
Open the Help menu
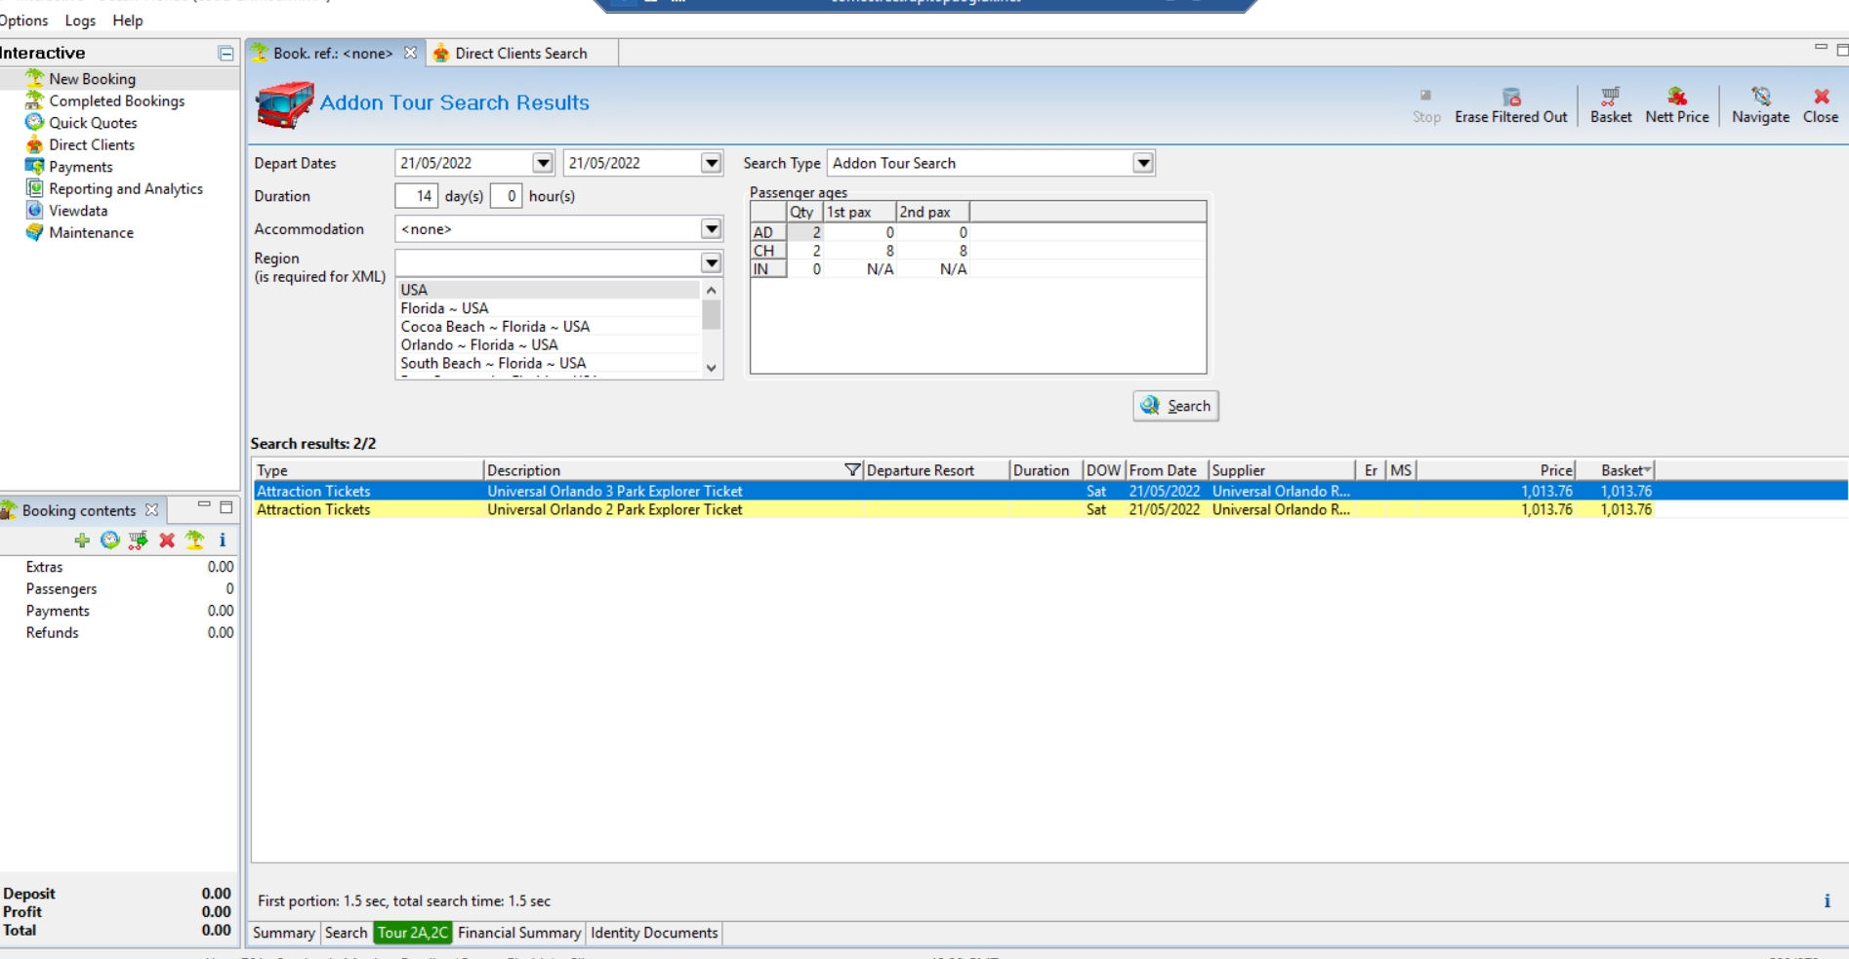pos(128,20)
